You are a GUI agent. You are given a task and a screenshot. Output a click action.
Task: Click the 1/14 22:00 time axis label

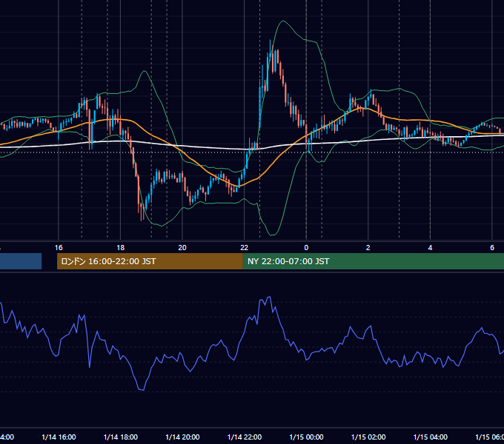(x=245, y=437)
